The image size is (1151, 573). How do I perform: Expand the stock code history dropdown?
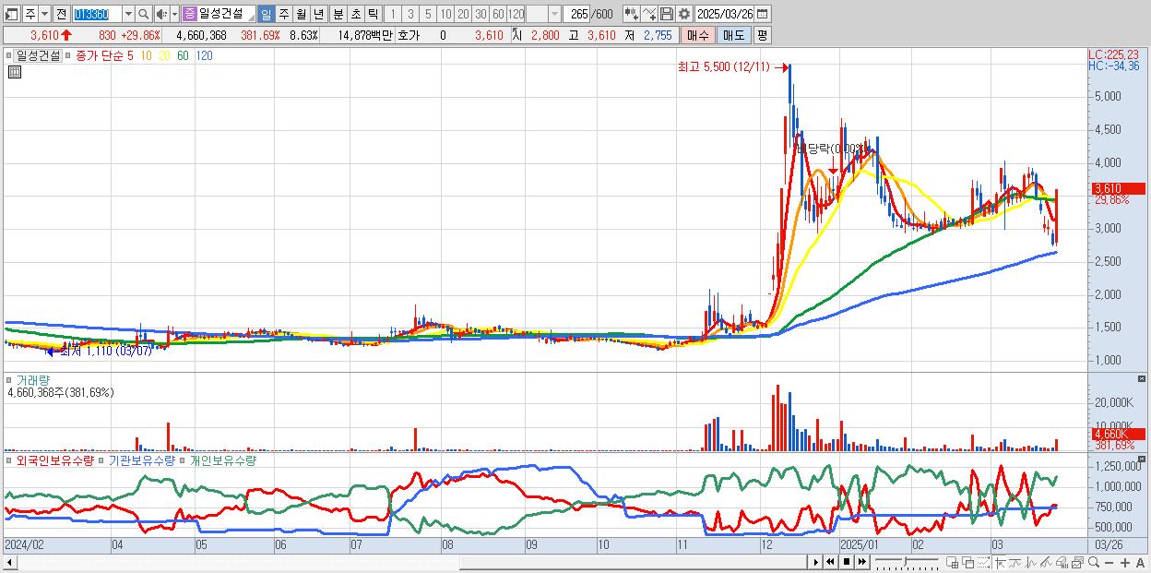click(x=128, y=14)
